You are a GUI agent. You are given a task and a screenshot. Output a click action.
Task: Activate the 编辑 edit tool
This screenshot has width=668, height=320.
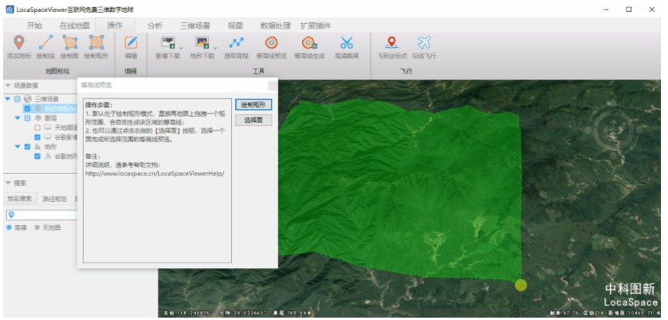click(131, 47)
